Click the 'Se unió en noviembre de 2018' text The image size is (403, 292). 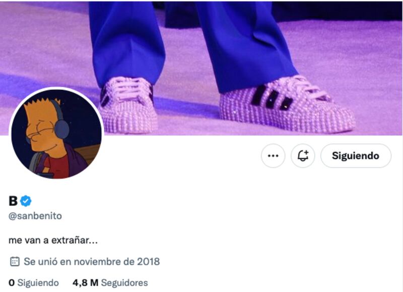pos(92,261)
